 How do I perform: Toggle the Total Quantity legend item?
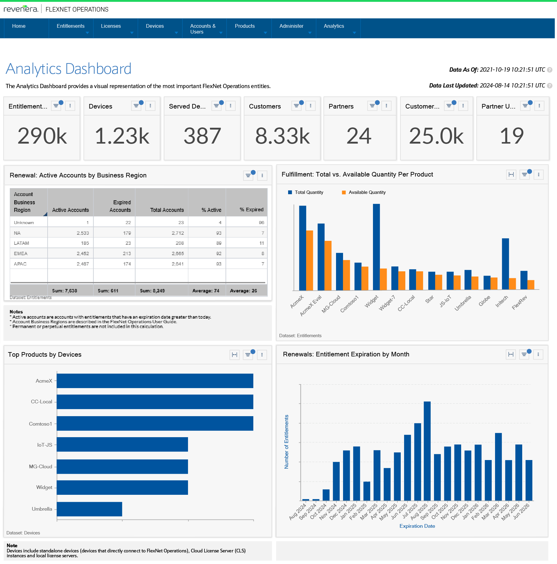(309, 192)
